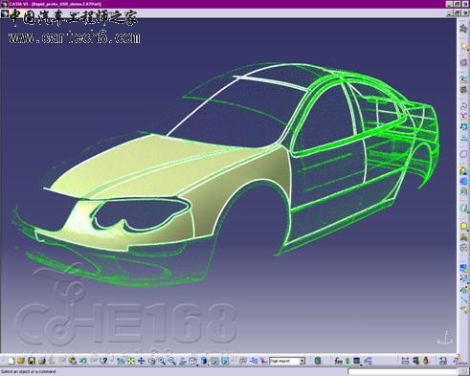The image size is (470, 376).
Task: Click the 3D curve icon in right toolbar
Action: (x=464, y=106)
